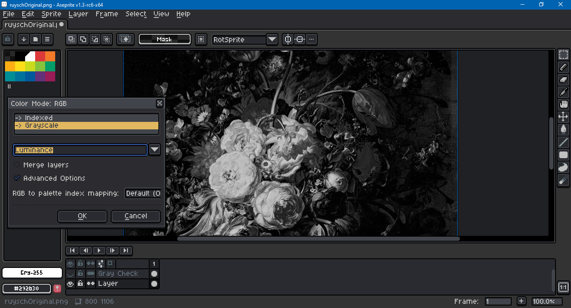The height and width of the screenshot is (308, 571).
Task: Close the Color Mode dialog
Action: 159,103
